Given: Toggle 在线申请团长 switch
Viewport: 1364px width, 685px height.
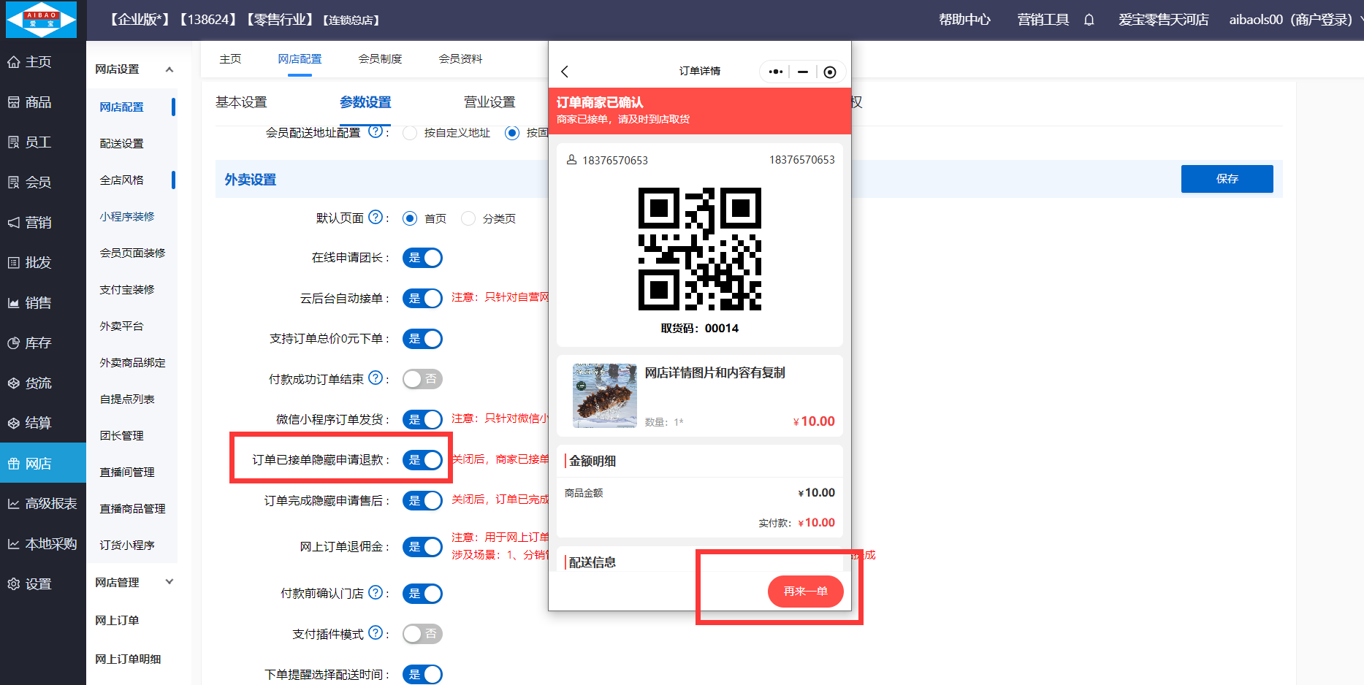Looking at the screenshot, I should pyautogui.click(x=422, y=258).
